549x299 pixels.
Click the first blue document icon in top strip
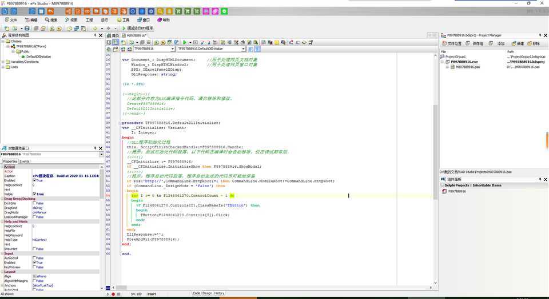[x=5, y=11]
